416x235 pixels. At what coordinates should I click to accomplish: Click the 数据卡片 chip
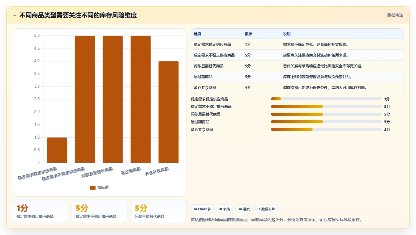[x=267, y=209]
